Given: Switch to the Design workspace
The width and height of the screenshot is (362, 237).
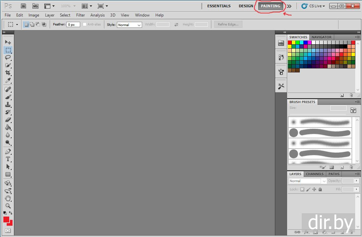Looking at the screenshot, I should pyautogui.click(x=246, y=6).
